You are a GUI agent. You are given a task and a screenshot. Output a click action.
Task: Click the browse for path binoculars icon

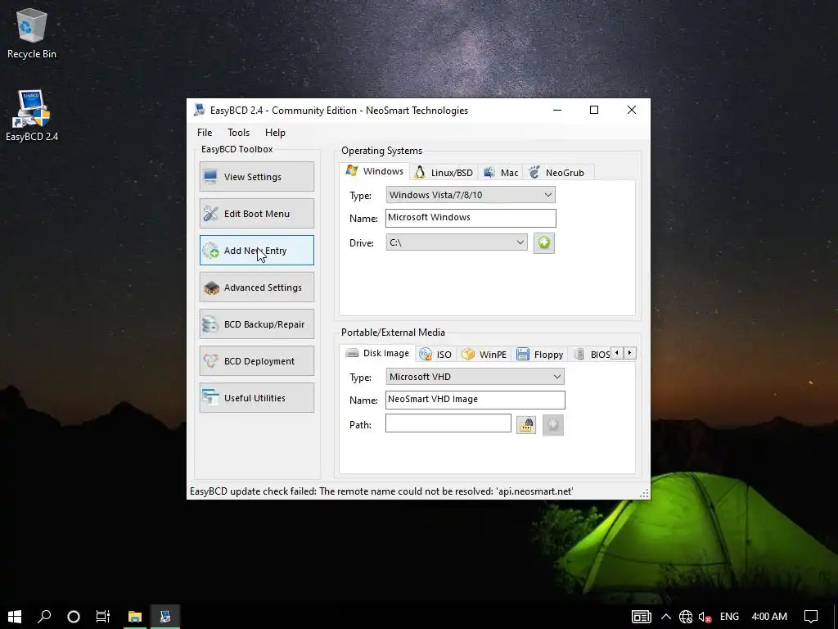pos(526,425)
